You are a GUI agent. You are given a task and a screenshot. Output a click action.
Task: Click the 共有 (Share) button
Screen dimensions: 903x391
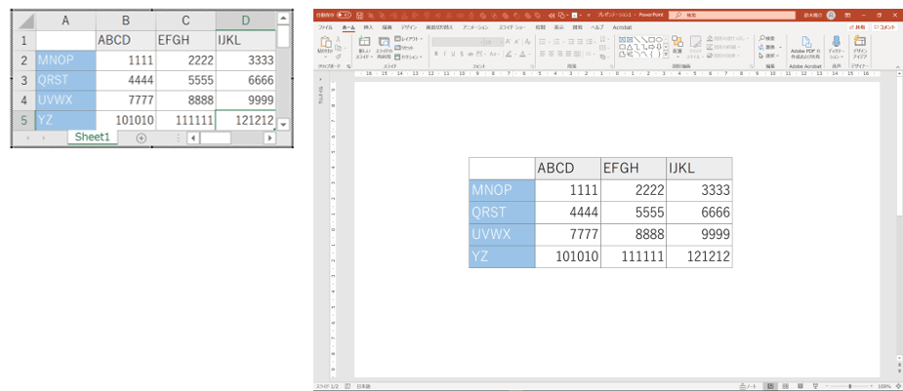pyautogui.click(x=856, y=27)
